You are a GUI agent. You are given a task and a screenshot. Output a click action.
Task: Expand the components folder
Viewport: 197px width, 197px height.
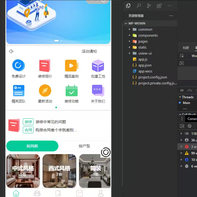(129, 36)
